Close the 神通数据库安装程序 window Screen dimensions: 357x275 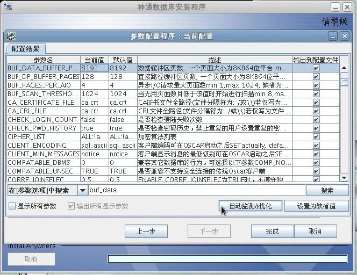click(347, 7)
